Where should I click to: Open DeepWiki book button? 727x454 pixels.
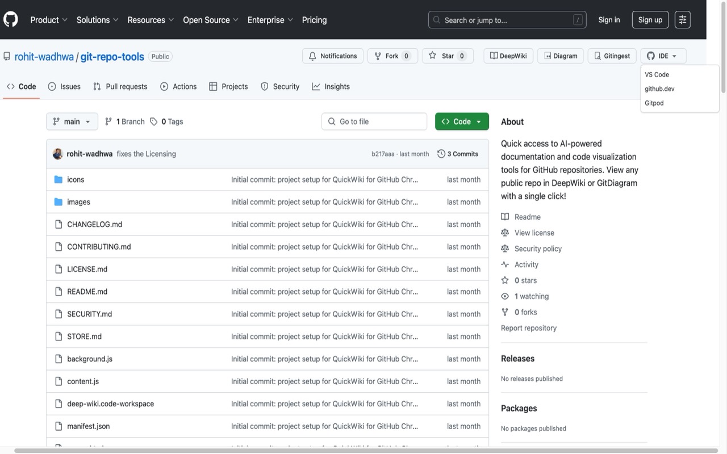point(508,56)
